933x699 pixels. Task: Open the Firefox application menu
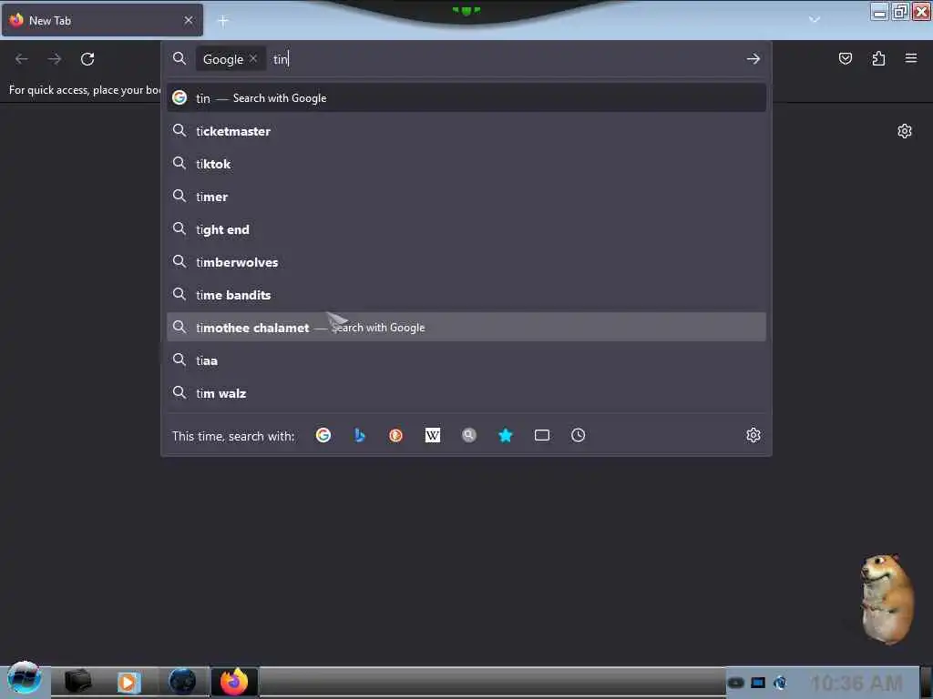point(911,58)
